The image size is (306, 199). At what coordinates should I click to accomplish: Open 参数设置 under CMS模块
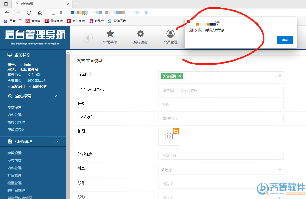click(15, 153)
